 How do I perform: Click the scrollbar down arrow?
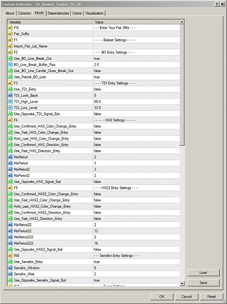pos(182,284)
